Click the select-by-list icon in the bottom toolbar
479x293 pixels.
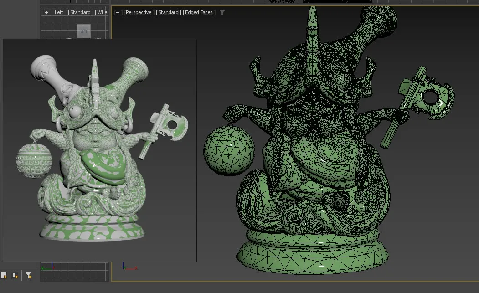[x=15, y=275]
